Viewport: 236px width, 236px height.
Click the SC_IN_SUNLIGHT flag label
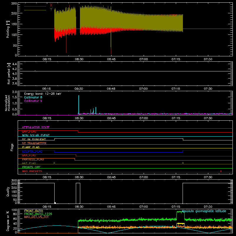point(34,139)
